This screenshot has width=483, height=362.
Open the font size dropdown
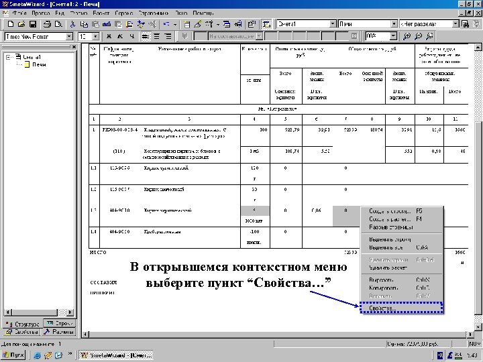96,36
